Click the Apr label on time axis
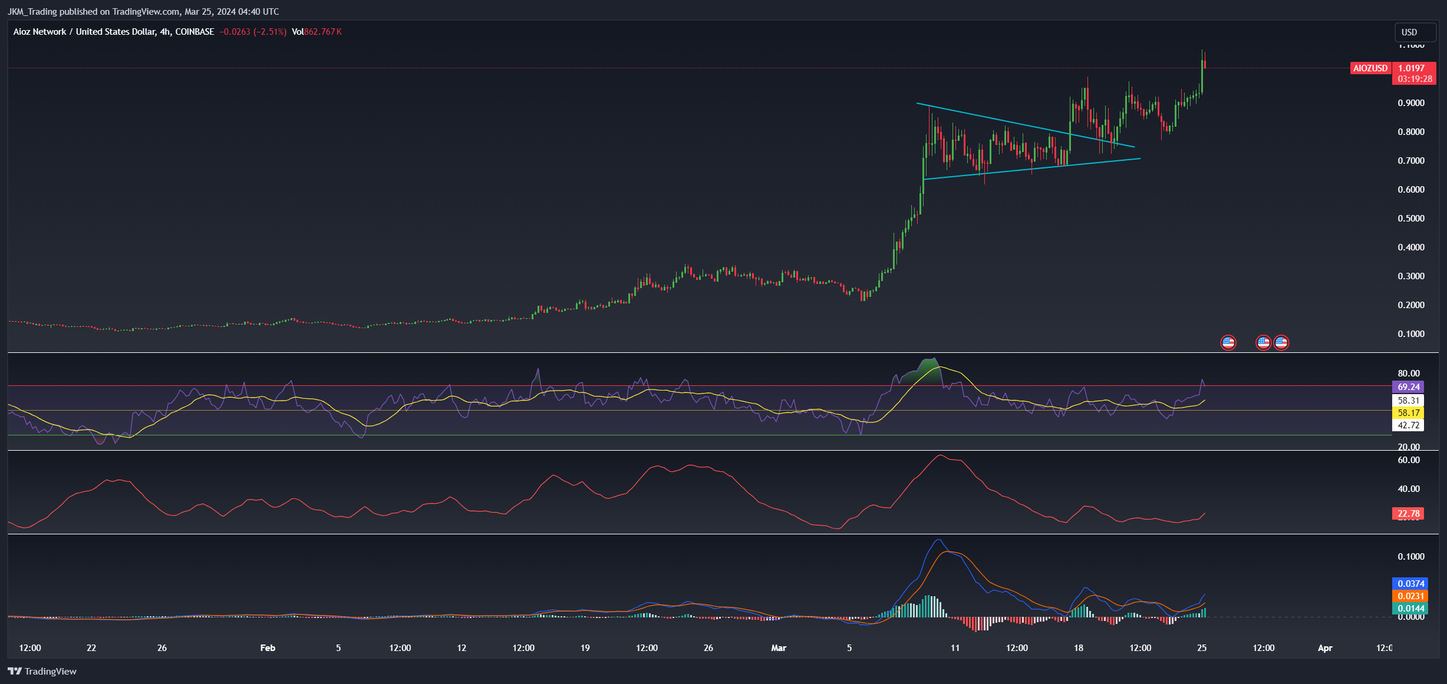This screenshot has height=684, width=1447. click(x=1325, y=648)
